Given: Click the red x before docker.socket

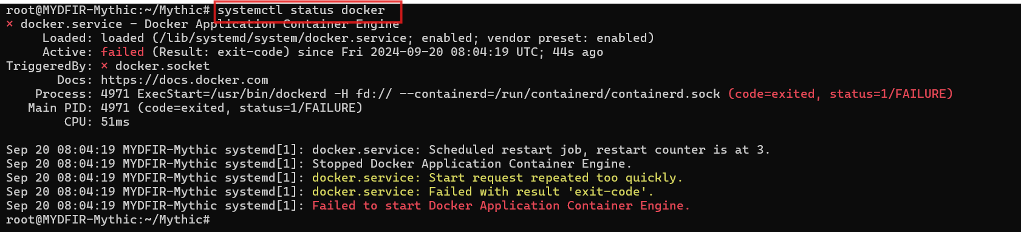Looking at the screenshot, I should (x=104, y=66).
